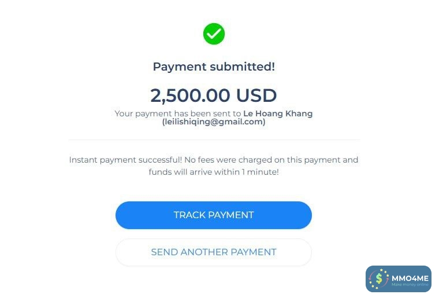Image resolution: width=439 pixels, height=298 pixels.
Task: Choose SEND ANOTHER PAYMENT
Action: pyautogui.click(x=214, y=252)
